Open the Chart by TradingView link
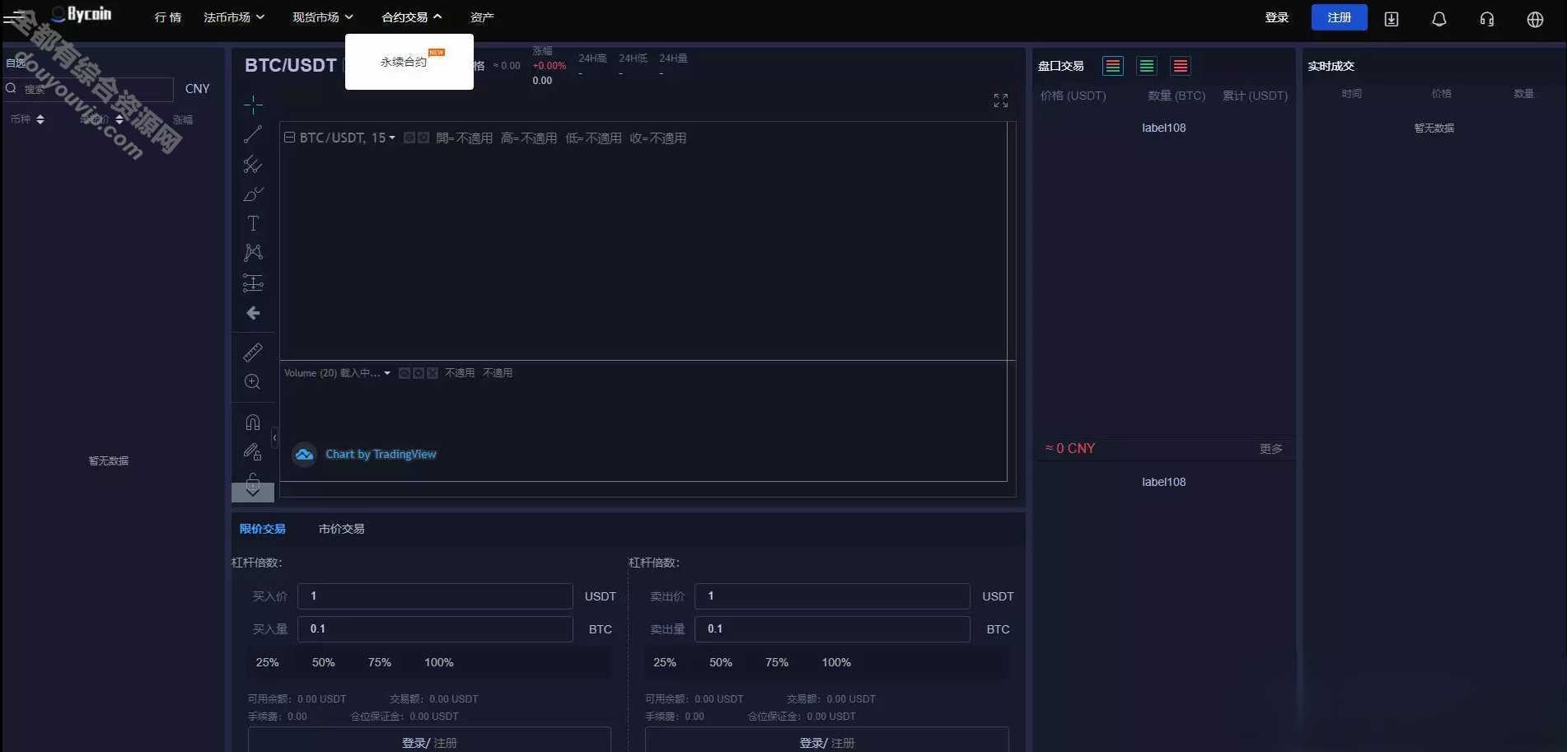The image size is (1567, 752). tap(381, 454)
